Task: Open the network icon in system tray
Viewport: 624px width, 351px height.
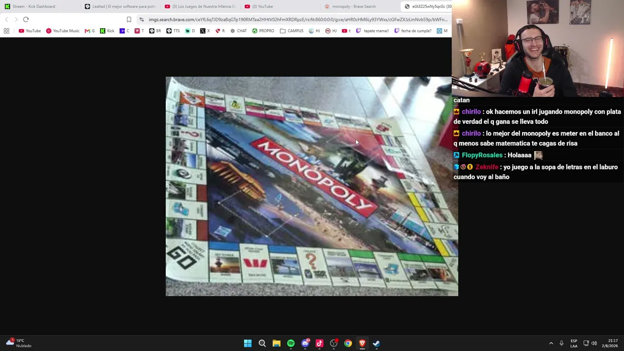Action: (x=586, y=343)
